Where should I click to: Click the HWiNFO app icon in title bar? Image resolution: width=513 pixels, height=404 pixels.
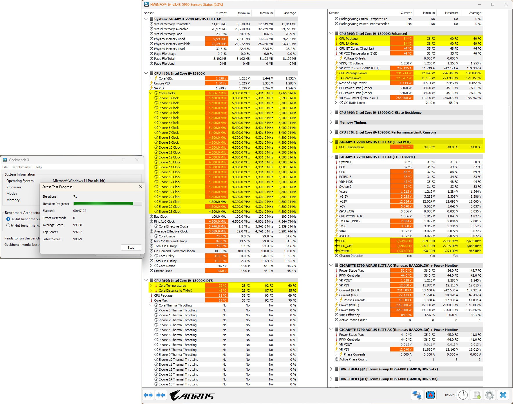[x=147, y=4]
